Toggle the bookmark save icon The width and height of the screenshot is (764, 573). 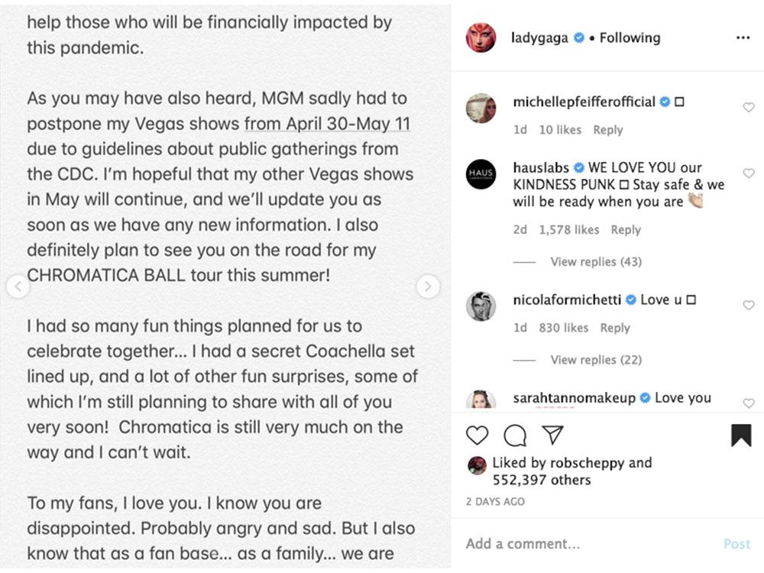click(741, 435)
